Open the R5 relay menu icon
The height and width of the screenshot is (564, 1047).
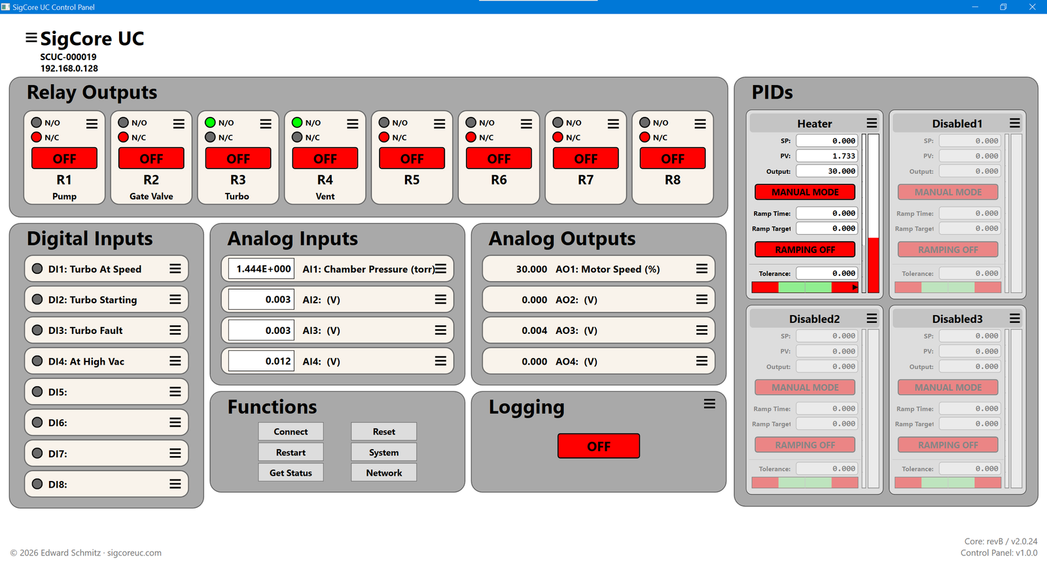(x=440, y=124)
